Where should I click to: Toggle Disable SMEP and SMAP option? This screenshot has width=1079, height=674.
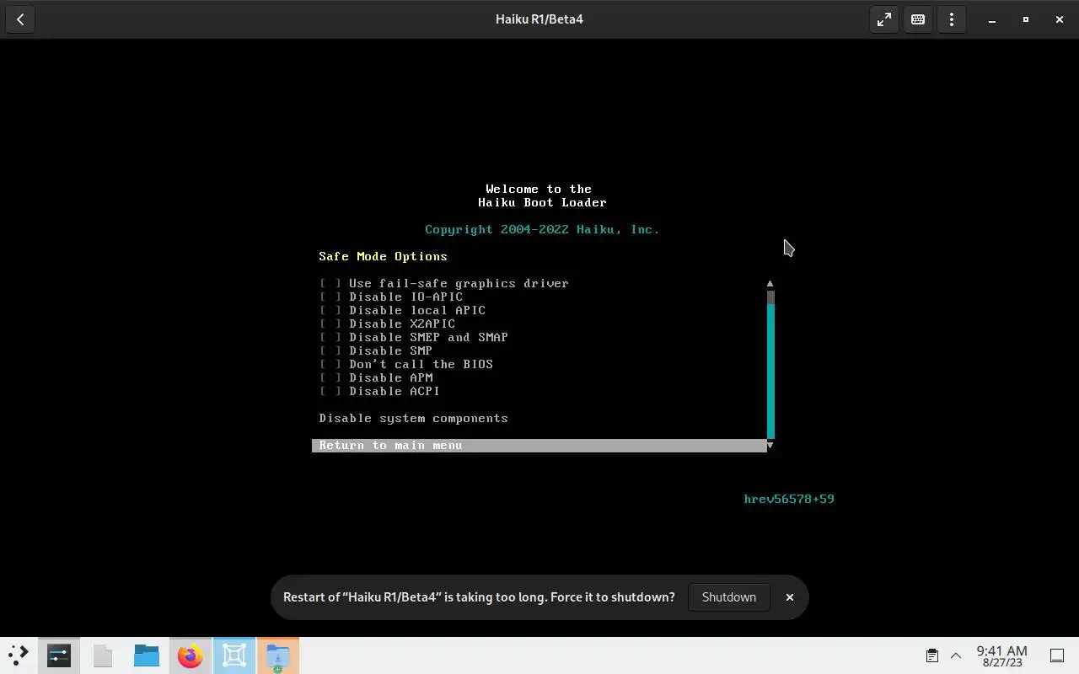point(414,338)
